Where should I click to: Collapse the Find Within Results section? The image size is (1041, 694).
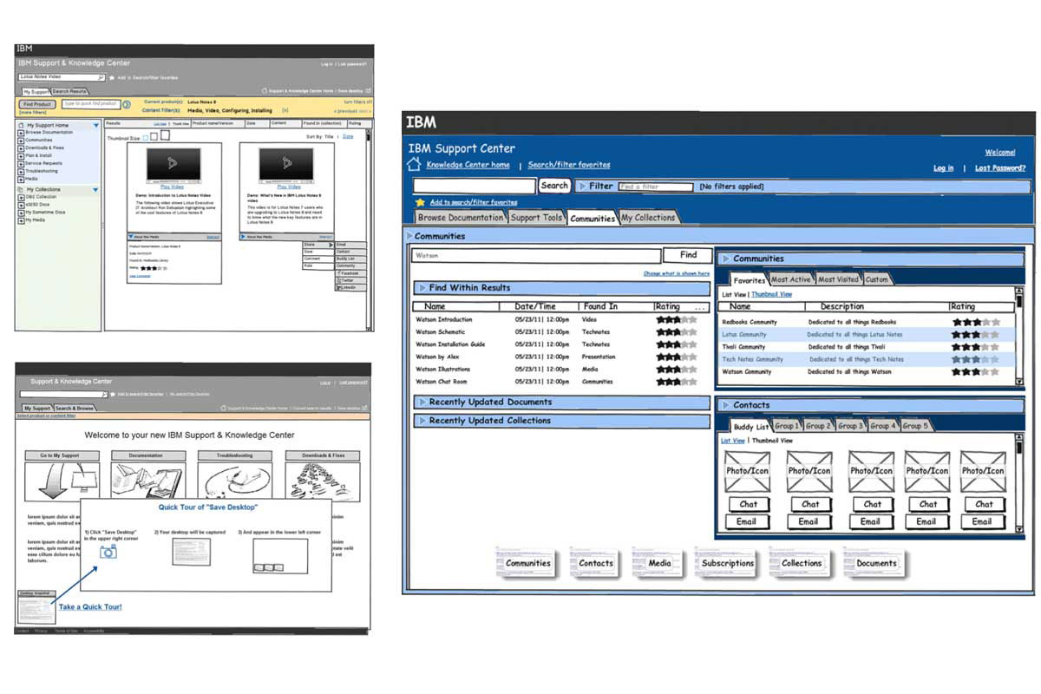pos(422,288)
